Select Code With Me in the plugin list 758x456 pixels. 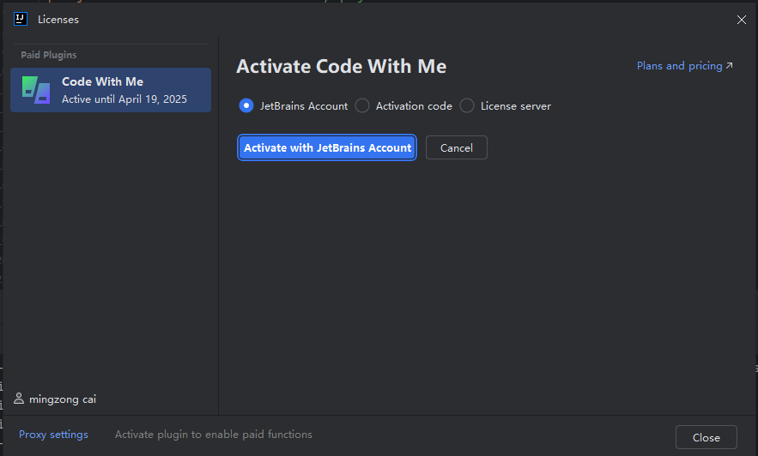[x=111, y=90]
